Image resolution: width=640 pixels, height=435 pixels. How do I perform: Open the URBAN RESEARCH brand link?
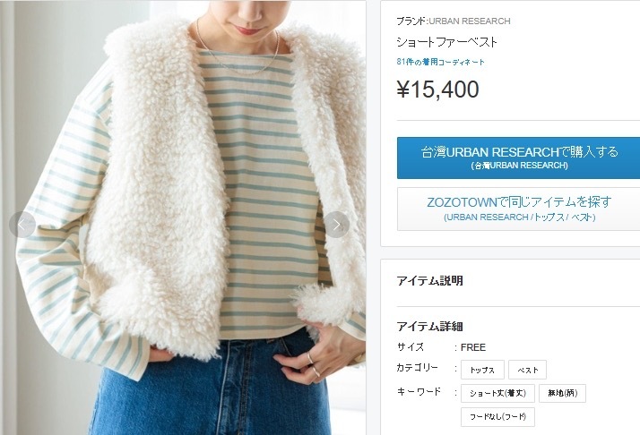pyautogui.click(x=470, y=21)
